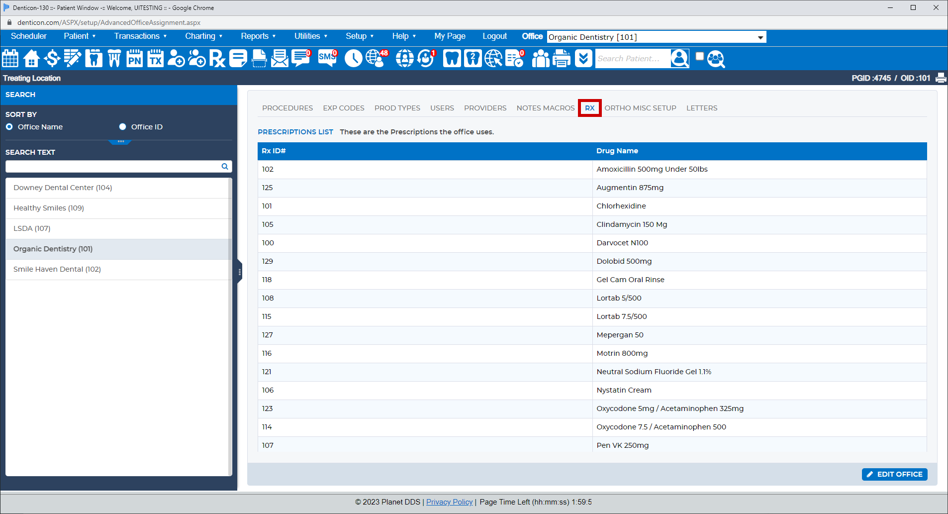Click the printer icon in toolbar
This screenshot has width=948, height=514.
(562, 59)
